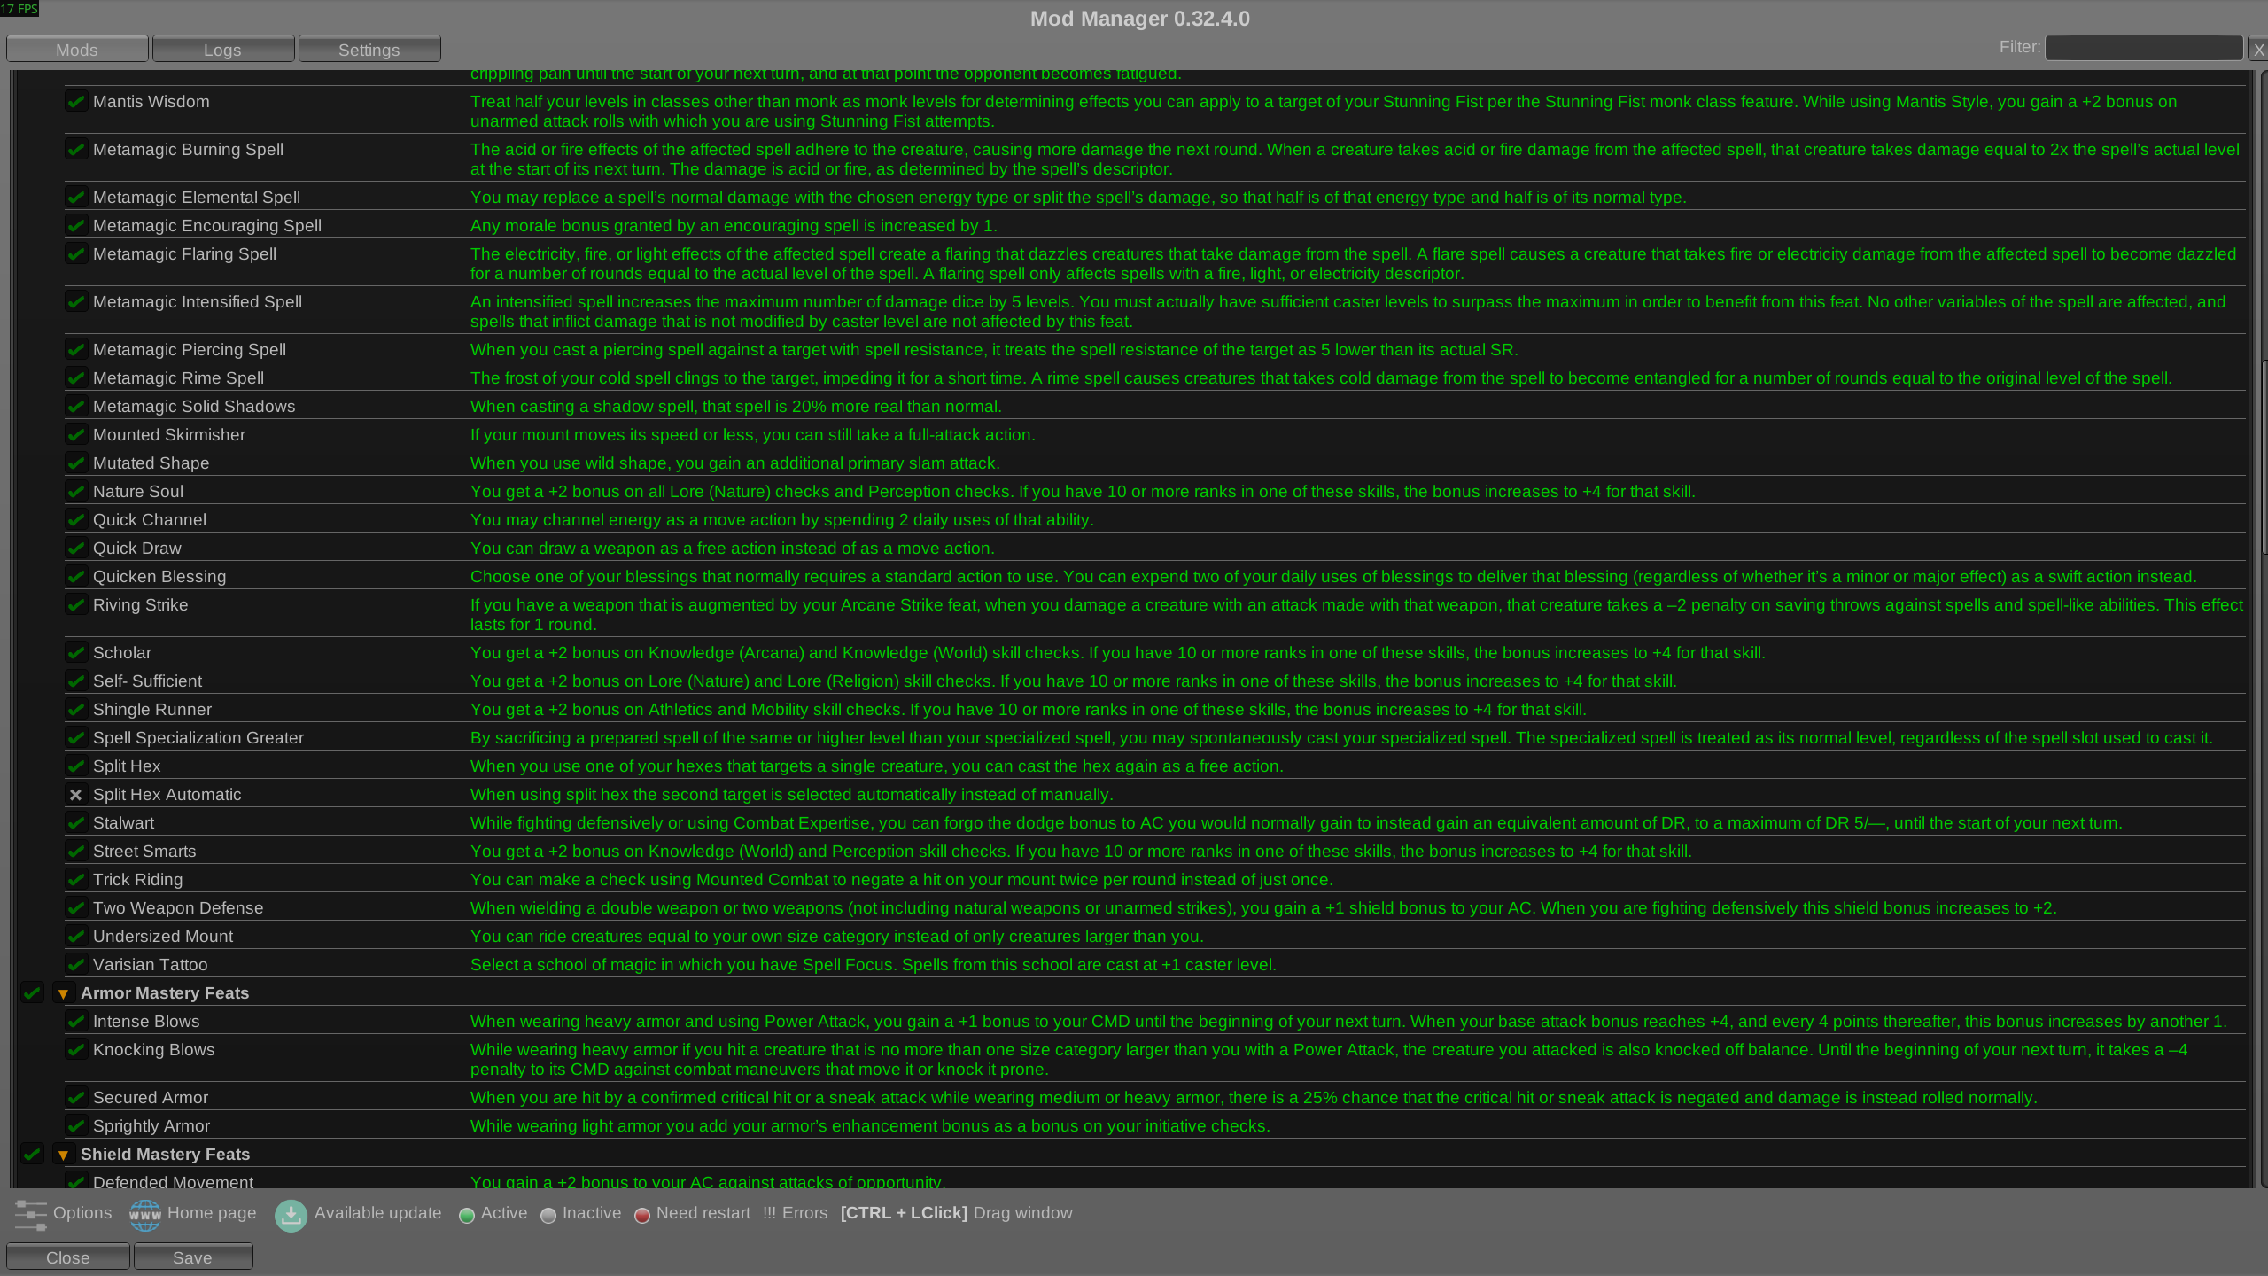Toggle the Metamagic Flaring Spell checkbox

(76, 254)
